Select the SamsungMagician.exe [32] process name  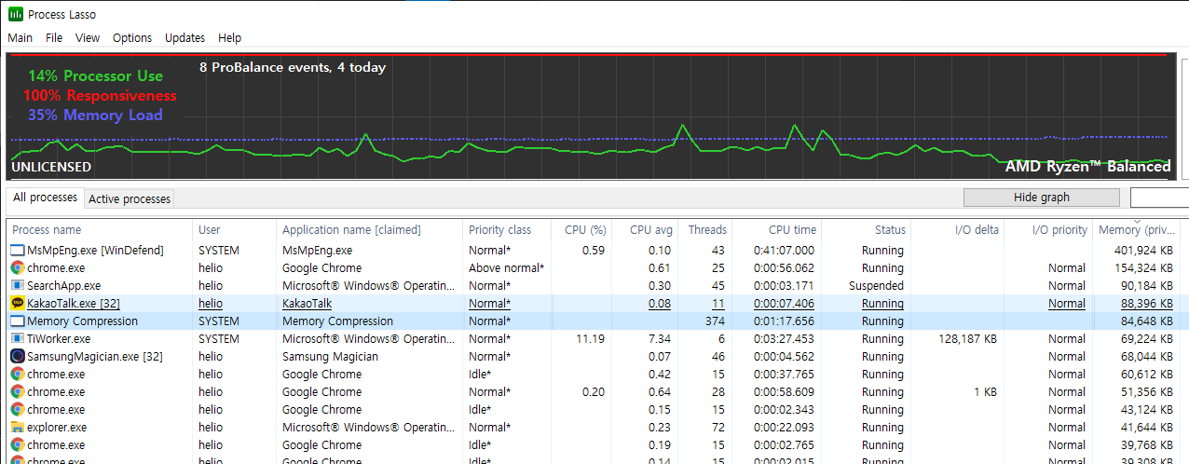tap(95, 356)
